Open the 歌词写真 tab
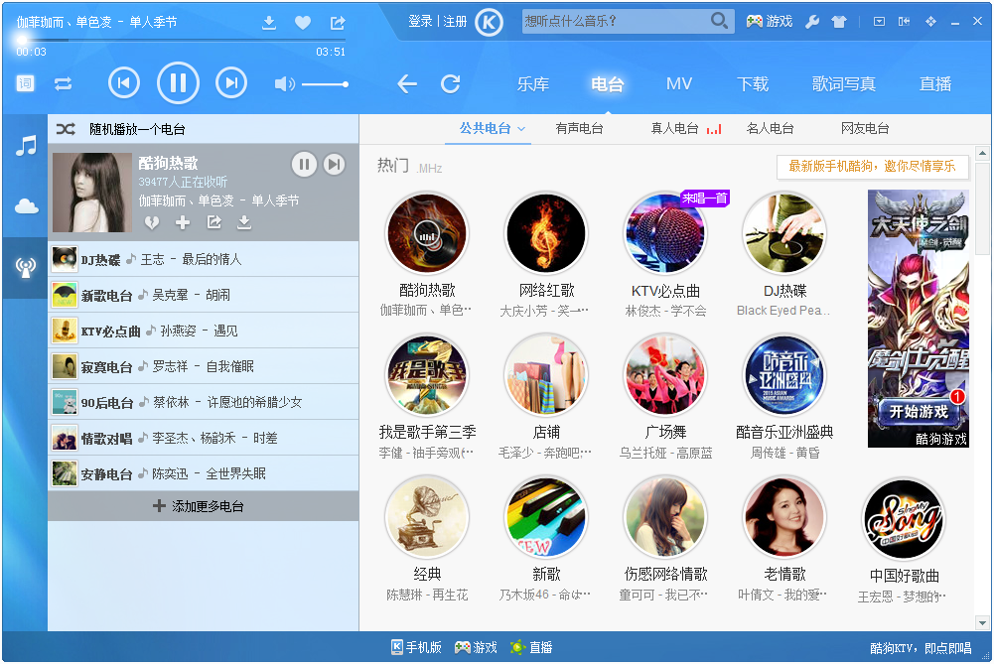This screenshot has width=994, height=664. (x=844, y=84)
